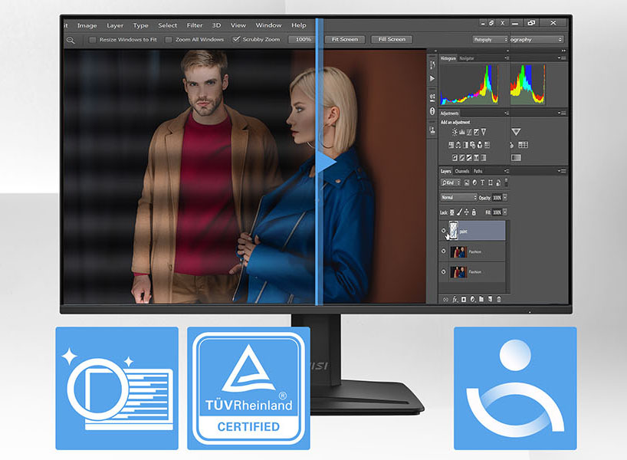This screenshot has height=460, width=627.
Task: Enable Resize Windows to Fit checkbox
Action: [x=93, y=39]
